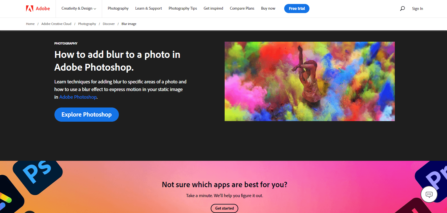Go to Home breadcrumb
The width and height of the screenshot is (447, 213).
30,24
